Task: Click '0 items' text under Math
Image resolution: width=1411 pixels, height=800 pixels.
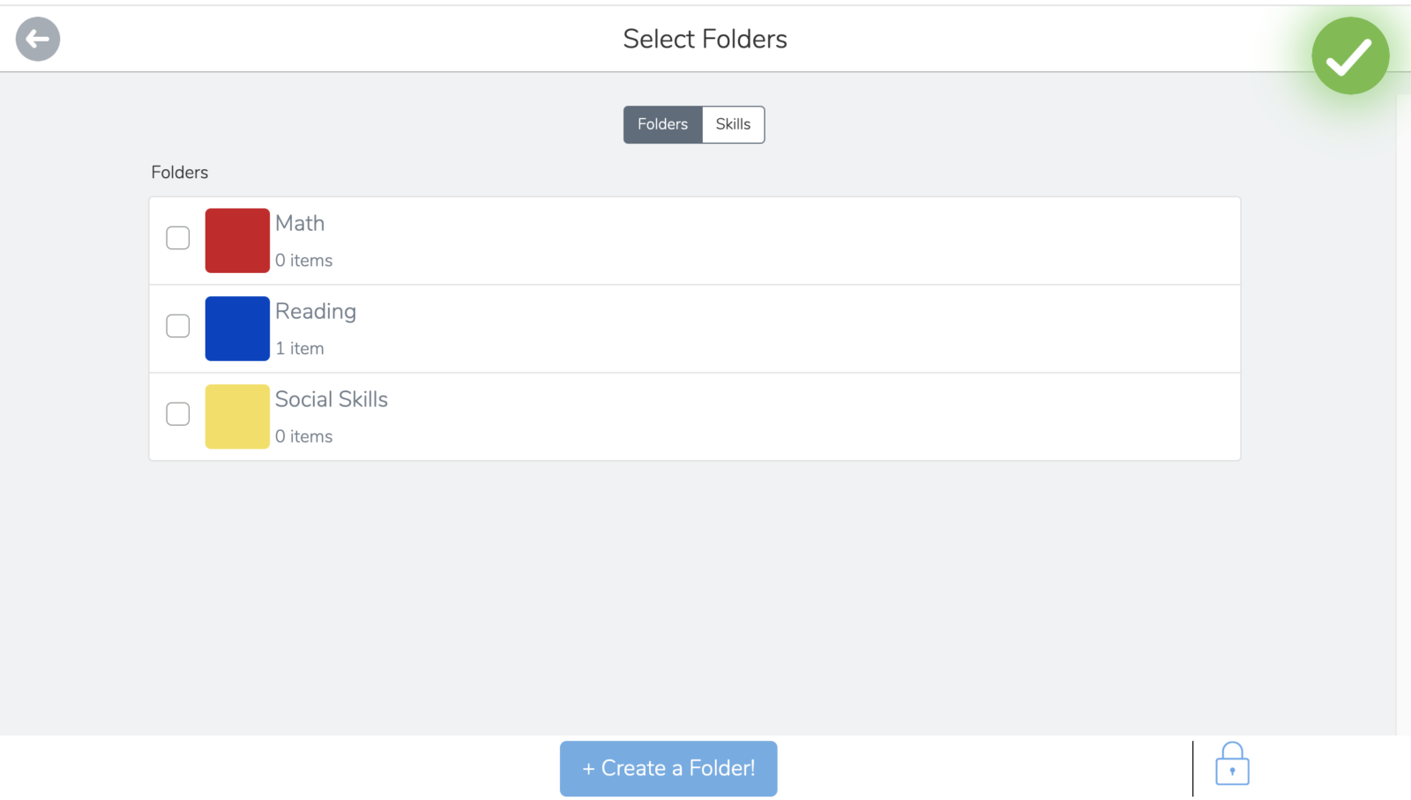Action: (304, 261)
